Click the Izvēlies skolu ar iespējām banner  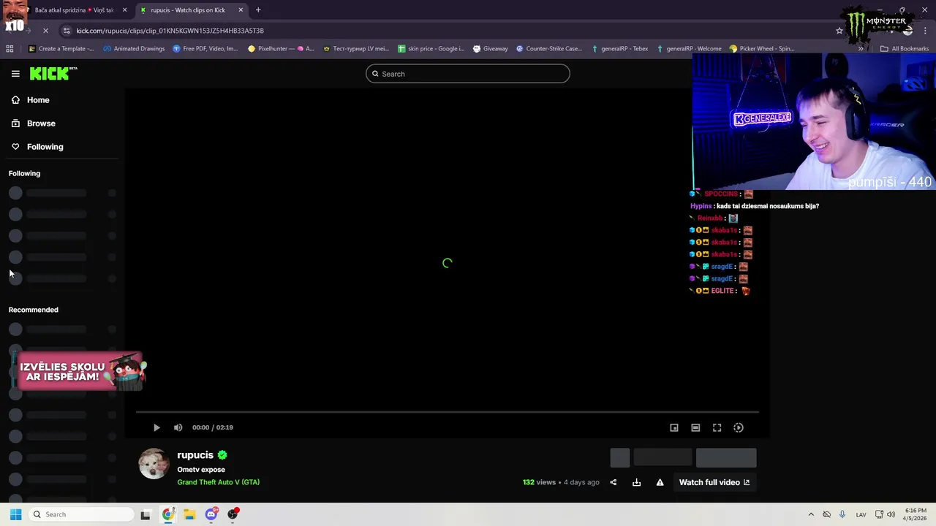(x=80, y=372)
